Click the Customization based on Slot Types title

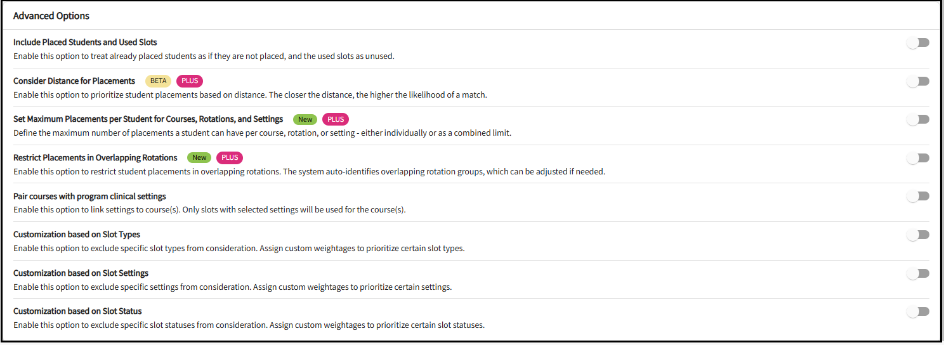tap(77, 235)
